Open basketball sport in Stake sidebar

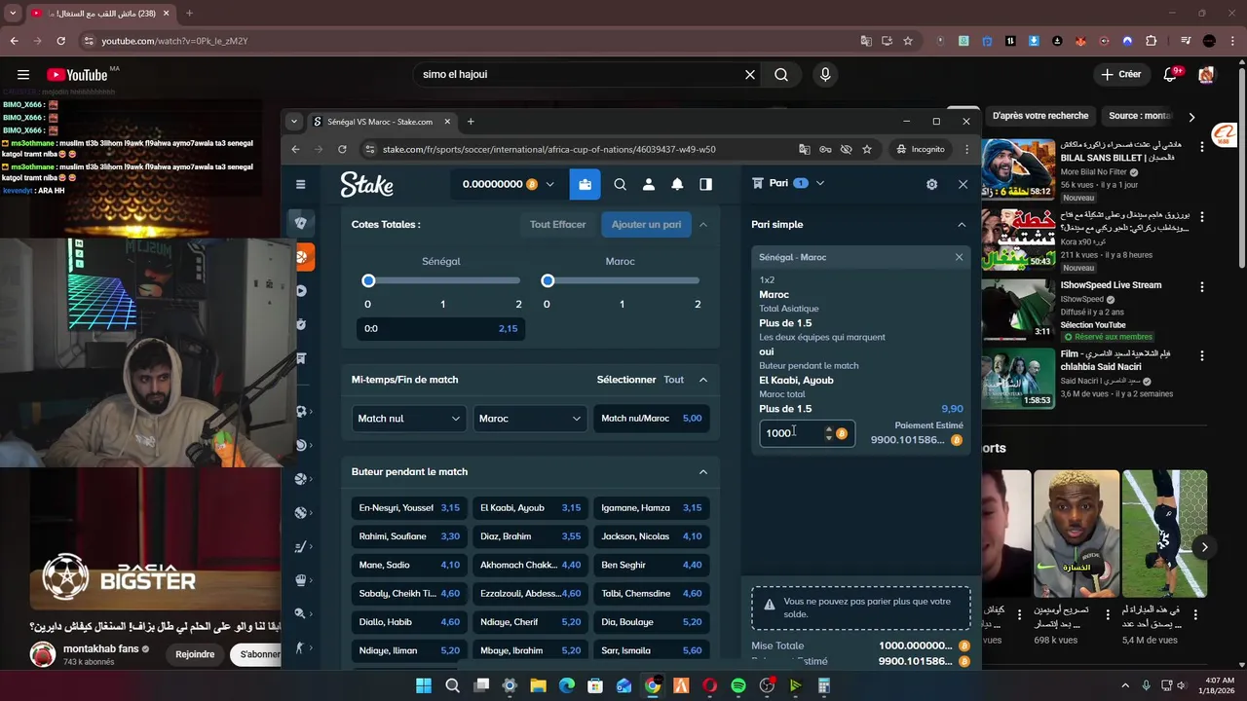(x=300, y=479)
